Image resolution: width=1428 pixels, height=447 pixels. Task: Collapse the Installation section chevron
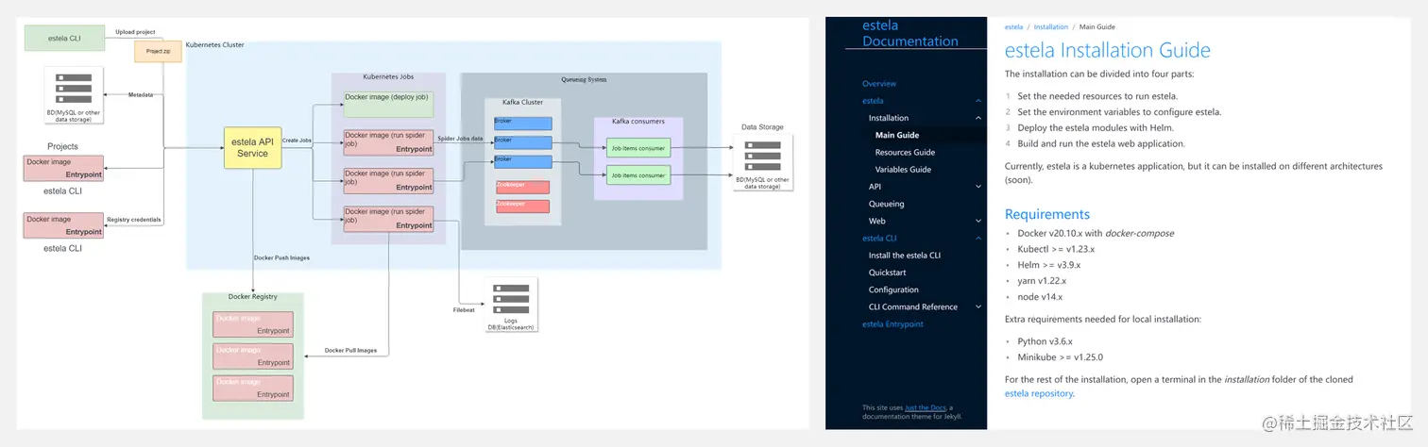pos(978,118)
